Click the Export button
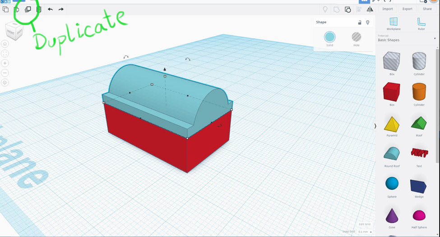 tap(408, 9)
